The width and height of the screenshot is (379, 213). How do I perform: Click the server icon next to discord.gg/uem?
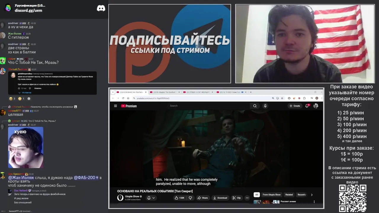click(x=8, y=8)
